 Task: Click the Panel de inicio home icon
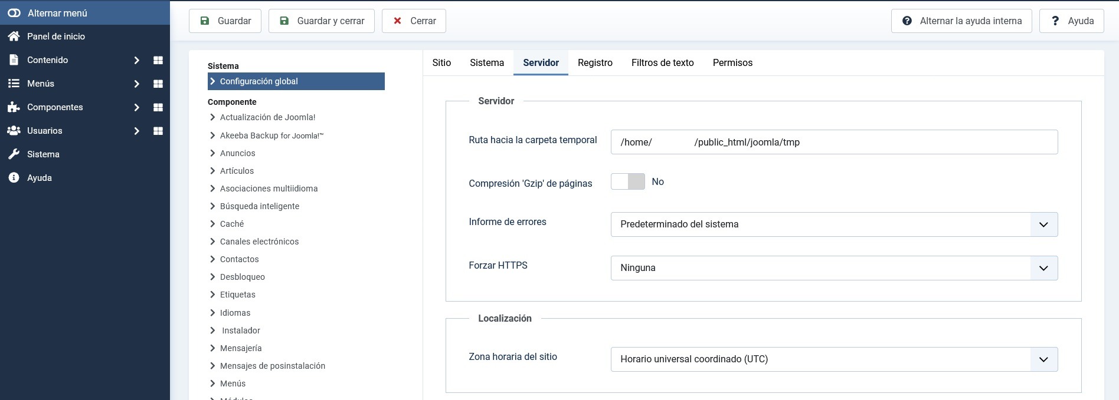point(14,37)
